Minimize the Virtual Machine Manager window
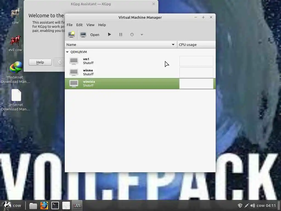The image size is (281, 211). click(x=196, y=17)
